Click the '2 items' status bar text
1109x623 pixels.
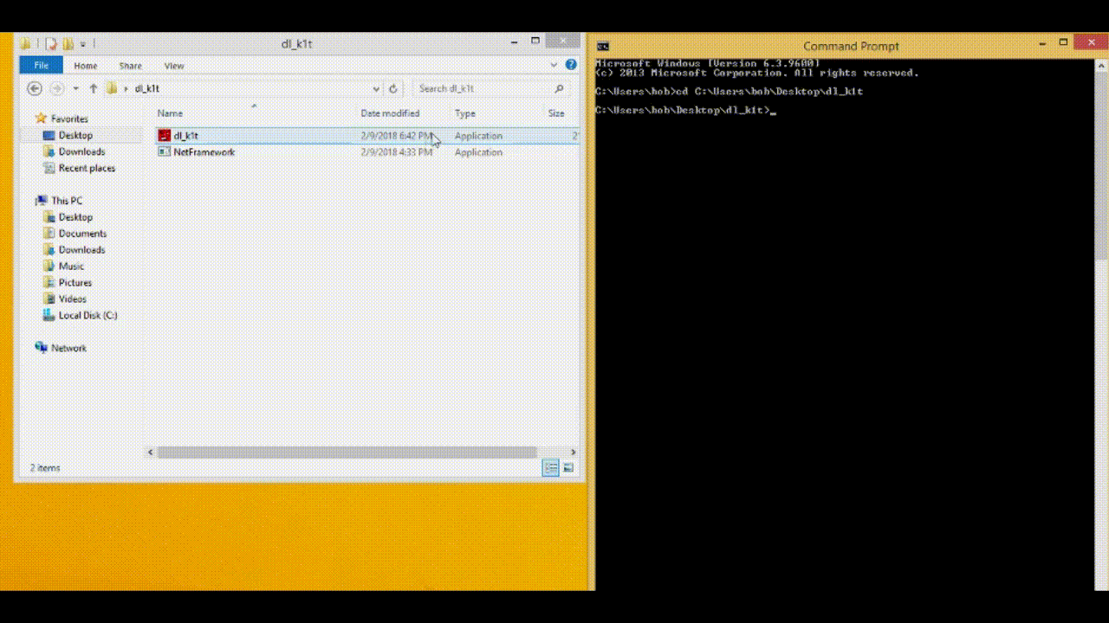tap(45, 468)
